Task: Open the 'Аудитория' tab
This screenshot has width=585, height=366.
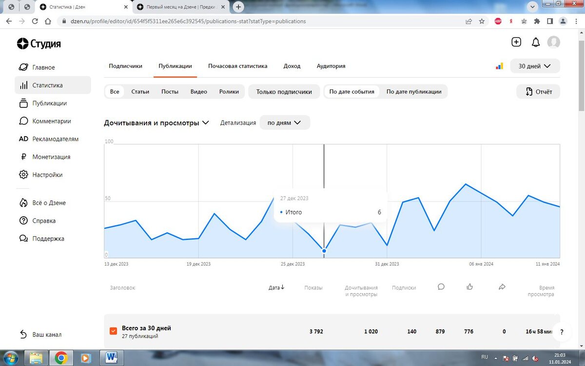Action: pos(331,66)
